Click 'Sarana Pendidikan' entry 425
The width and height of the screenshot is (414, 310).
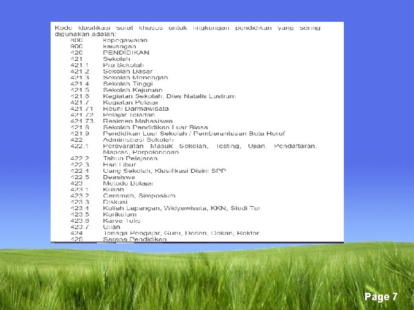click(118, 239)
